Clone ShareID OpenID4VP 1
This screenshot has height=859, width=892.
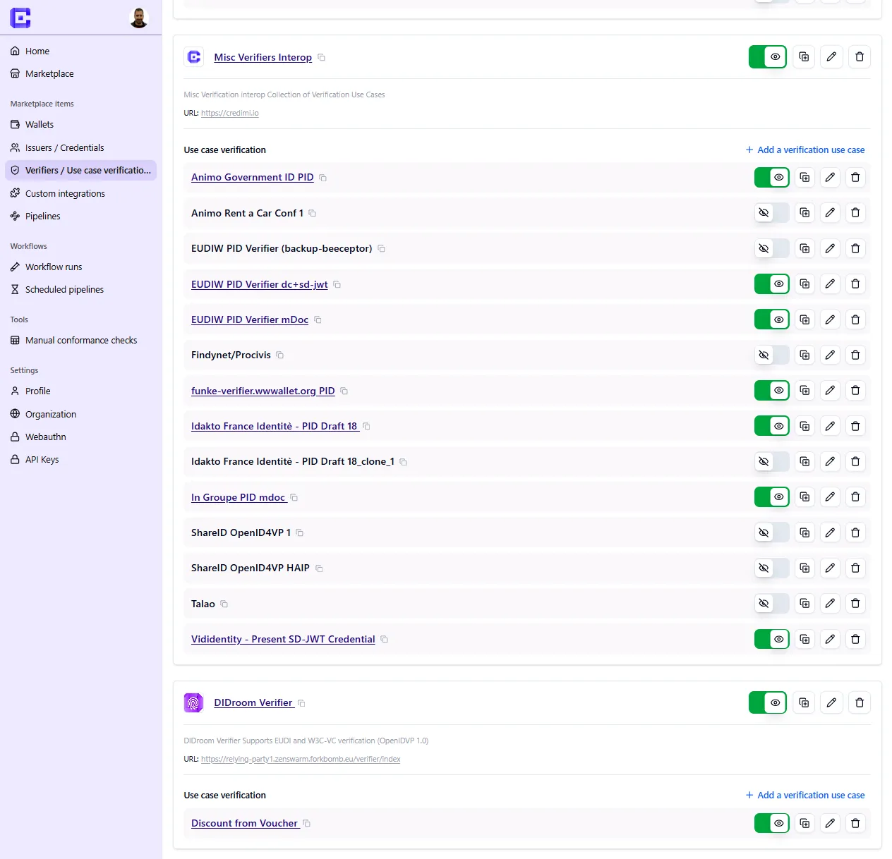(x=804, y=532)
